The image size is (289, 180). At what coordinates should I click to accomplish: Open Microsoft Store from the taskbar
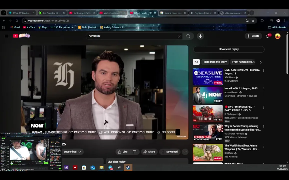(x=84, y=167)
